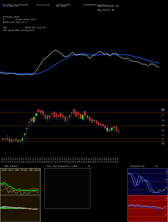Click the 5.7 price axis label
The image size is (168, 222).
(x=163, y=115)
